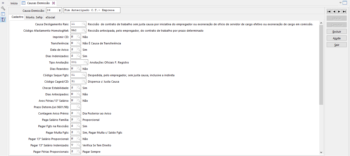Close the Causas Demissão tab

click(x=54, y=3)
